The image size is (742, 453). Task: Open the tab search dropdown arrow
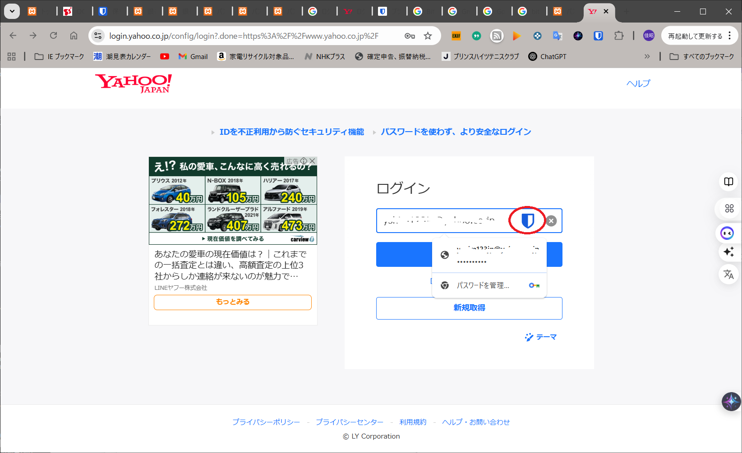12,11
